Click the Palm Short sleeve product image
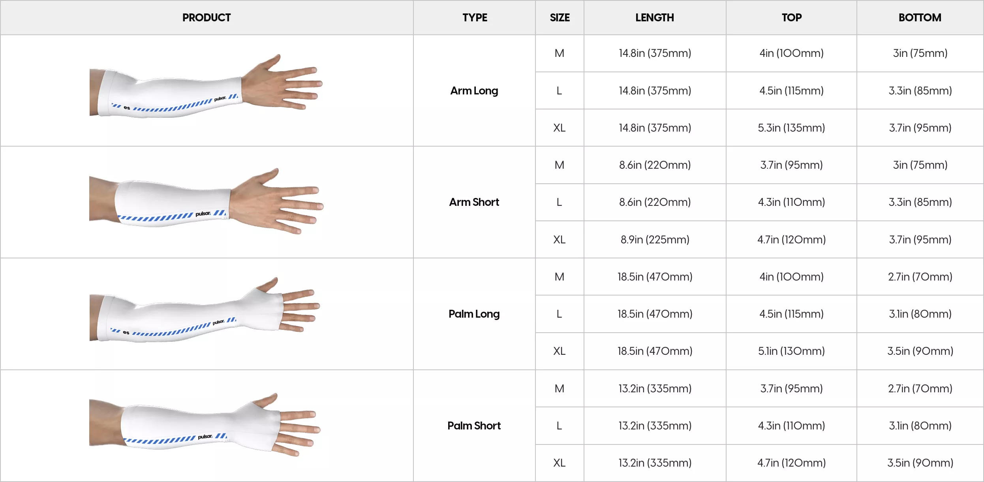The image size is (984, 482). [205, 425]
